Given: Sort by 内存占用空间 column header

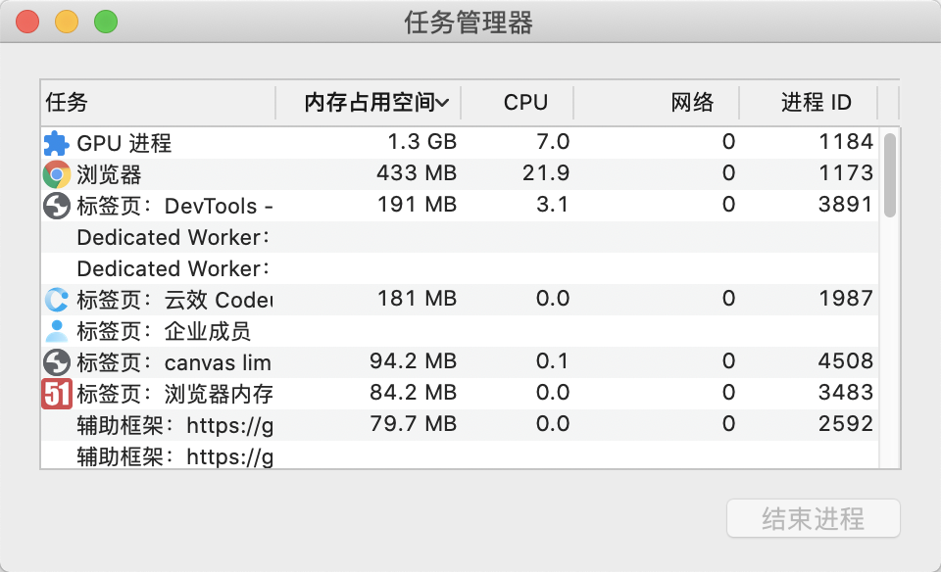Looking at the screenshot, I should coord(369,103).
